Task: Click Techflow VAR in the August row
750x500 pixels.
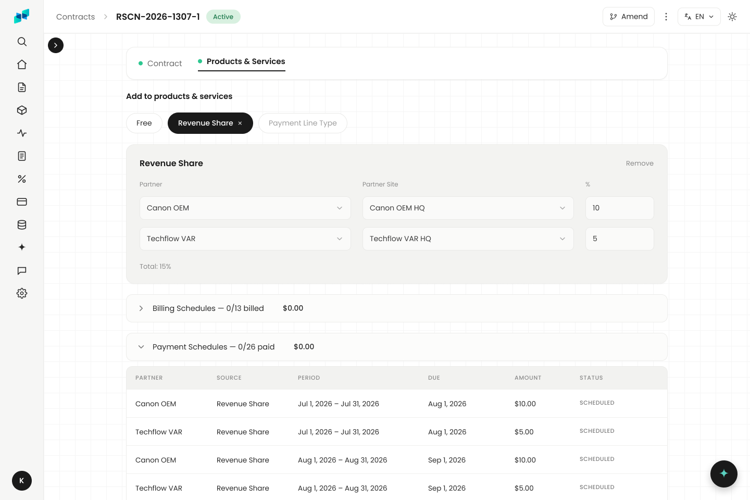Action: [x=159, y=489]
